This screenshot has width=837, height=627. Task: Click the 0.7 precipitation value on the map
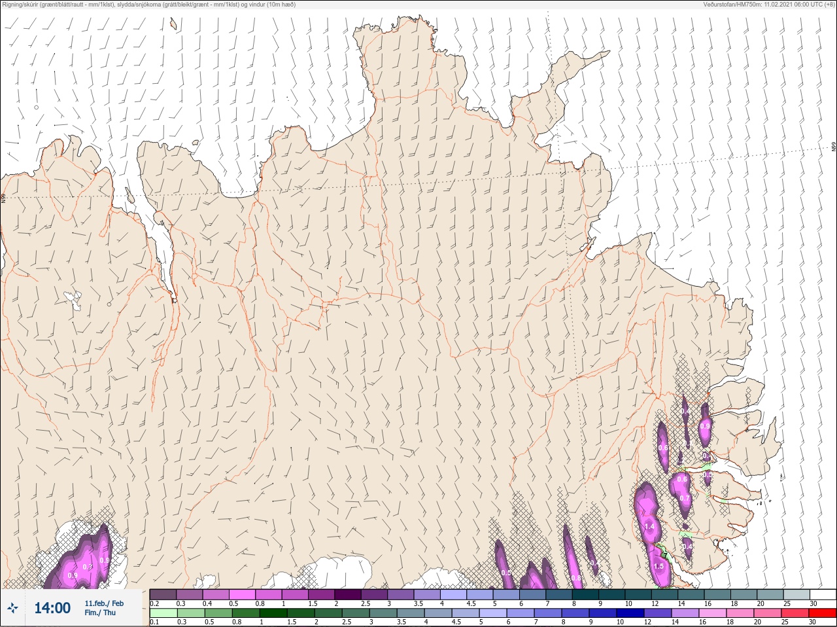685,498
